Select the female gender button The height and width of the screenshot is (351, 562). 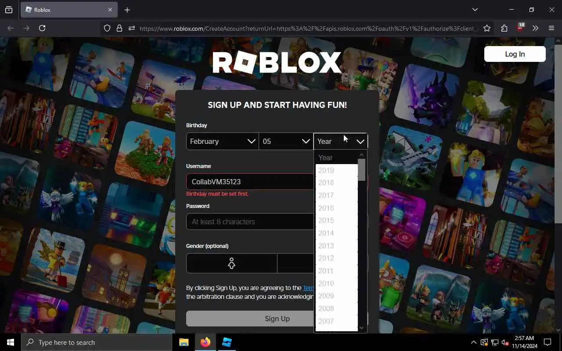(231, 263)
